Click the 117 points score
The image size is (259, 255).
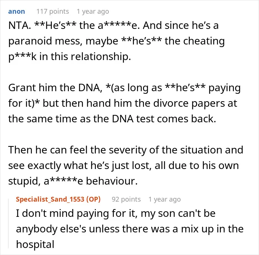click(53, 11)
